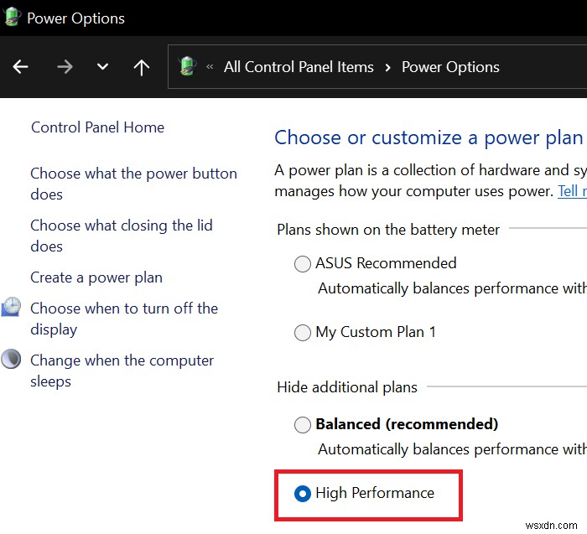Click the Power Options breadcrumb segment
Image resolution: width=587 pixels, height=534 pixels.
click(x=450, y=67)
